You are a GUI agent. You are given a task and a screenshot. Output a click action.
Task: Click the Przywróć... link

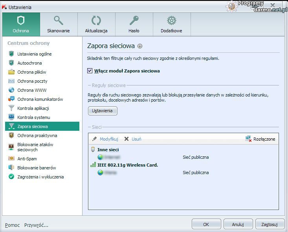[x=36, y=225]
